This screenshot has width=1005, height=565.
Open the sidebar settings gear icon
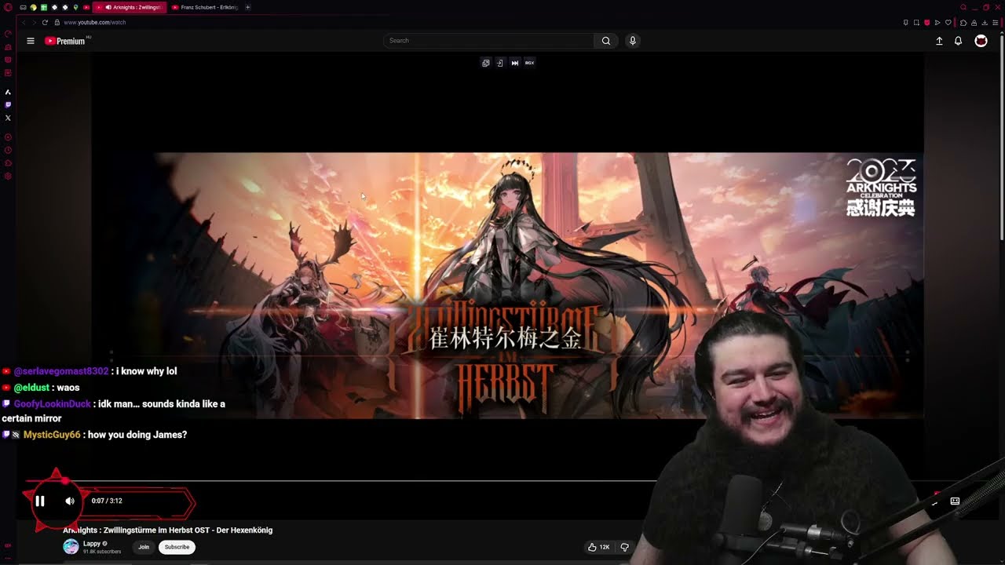coord(8,176)
